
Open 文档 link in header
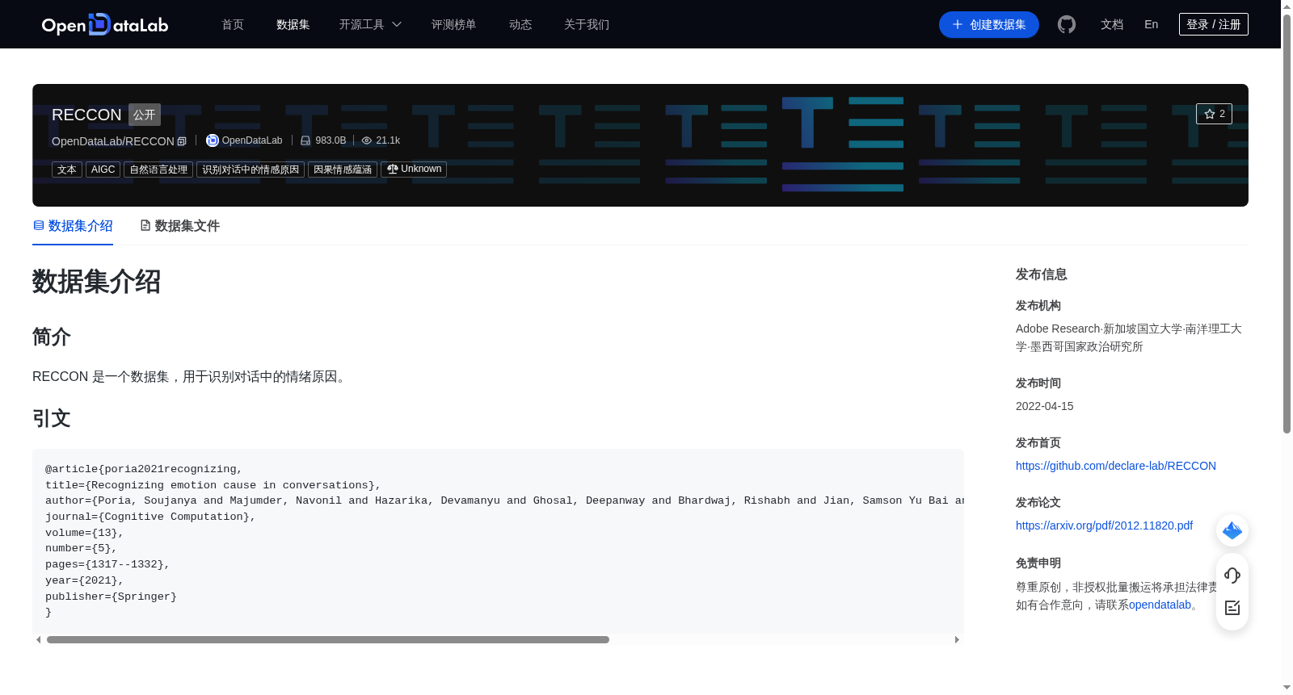(1112, 25)
